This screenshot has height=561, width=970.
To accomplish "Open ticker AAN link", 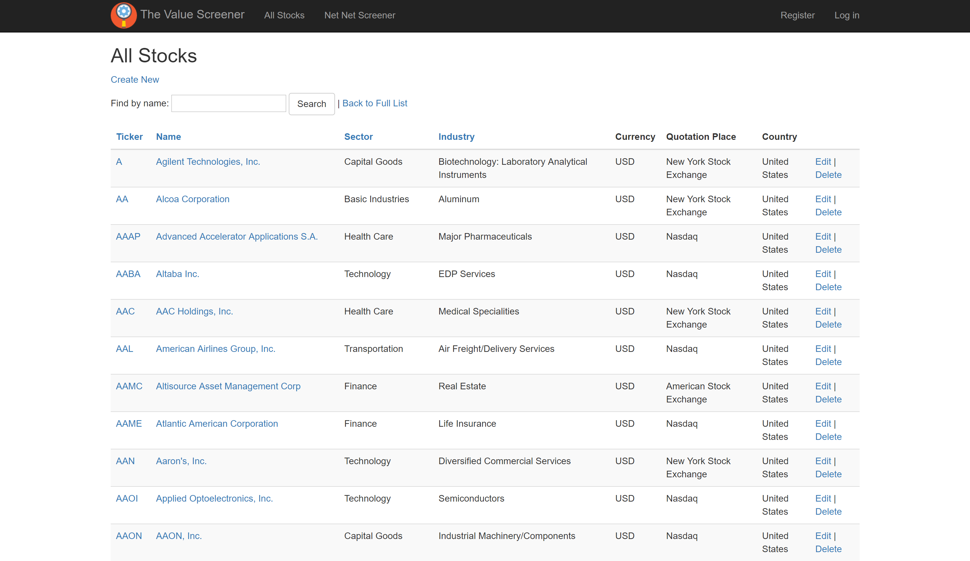I will coord(125,460).
